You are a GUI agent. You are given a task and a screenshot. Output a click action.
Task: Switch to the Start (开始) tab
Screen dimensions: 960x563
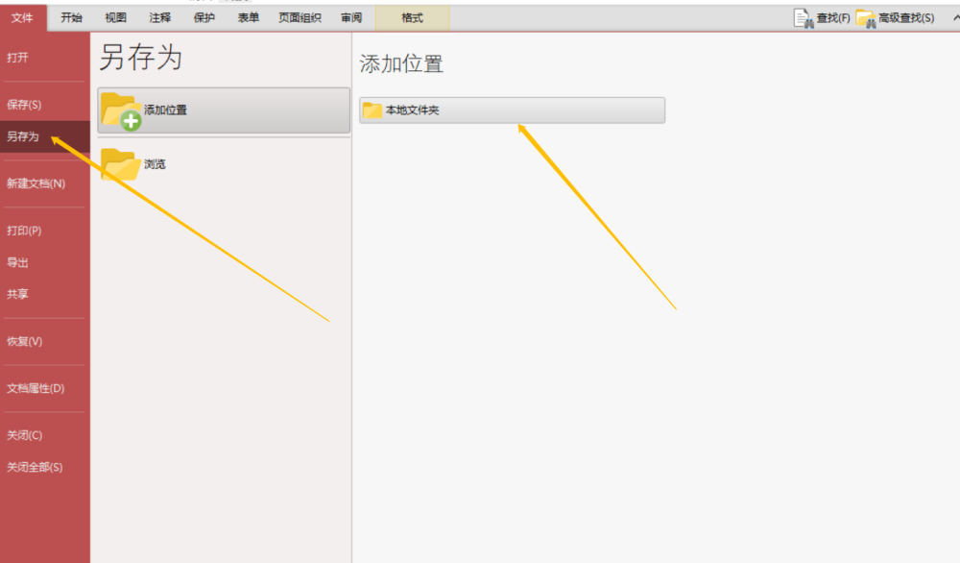pyautogui.click(x=72, y=17)
